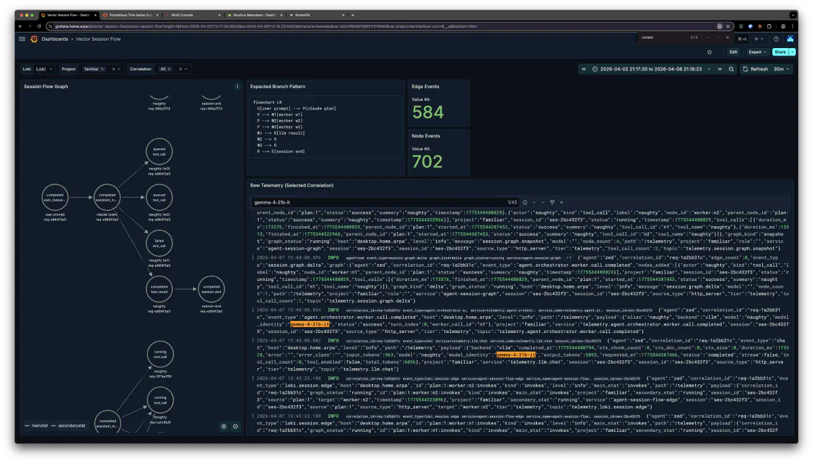813x463 pixels.
Task: Open the Session Flow Graph panel menu
Action: point(237,87)
